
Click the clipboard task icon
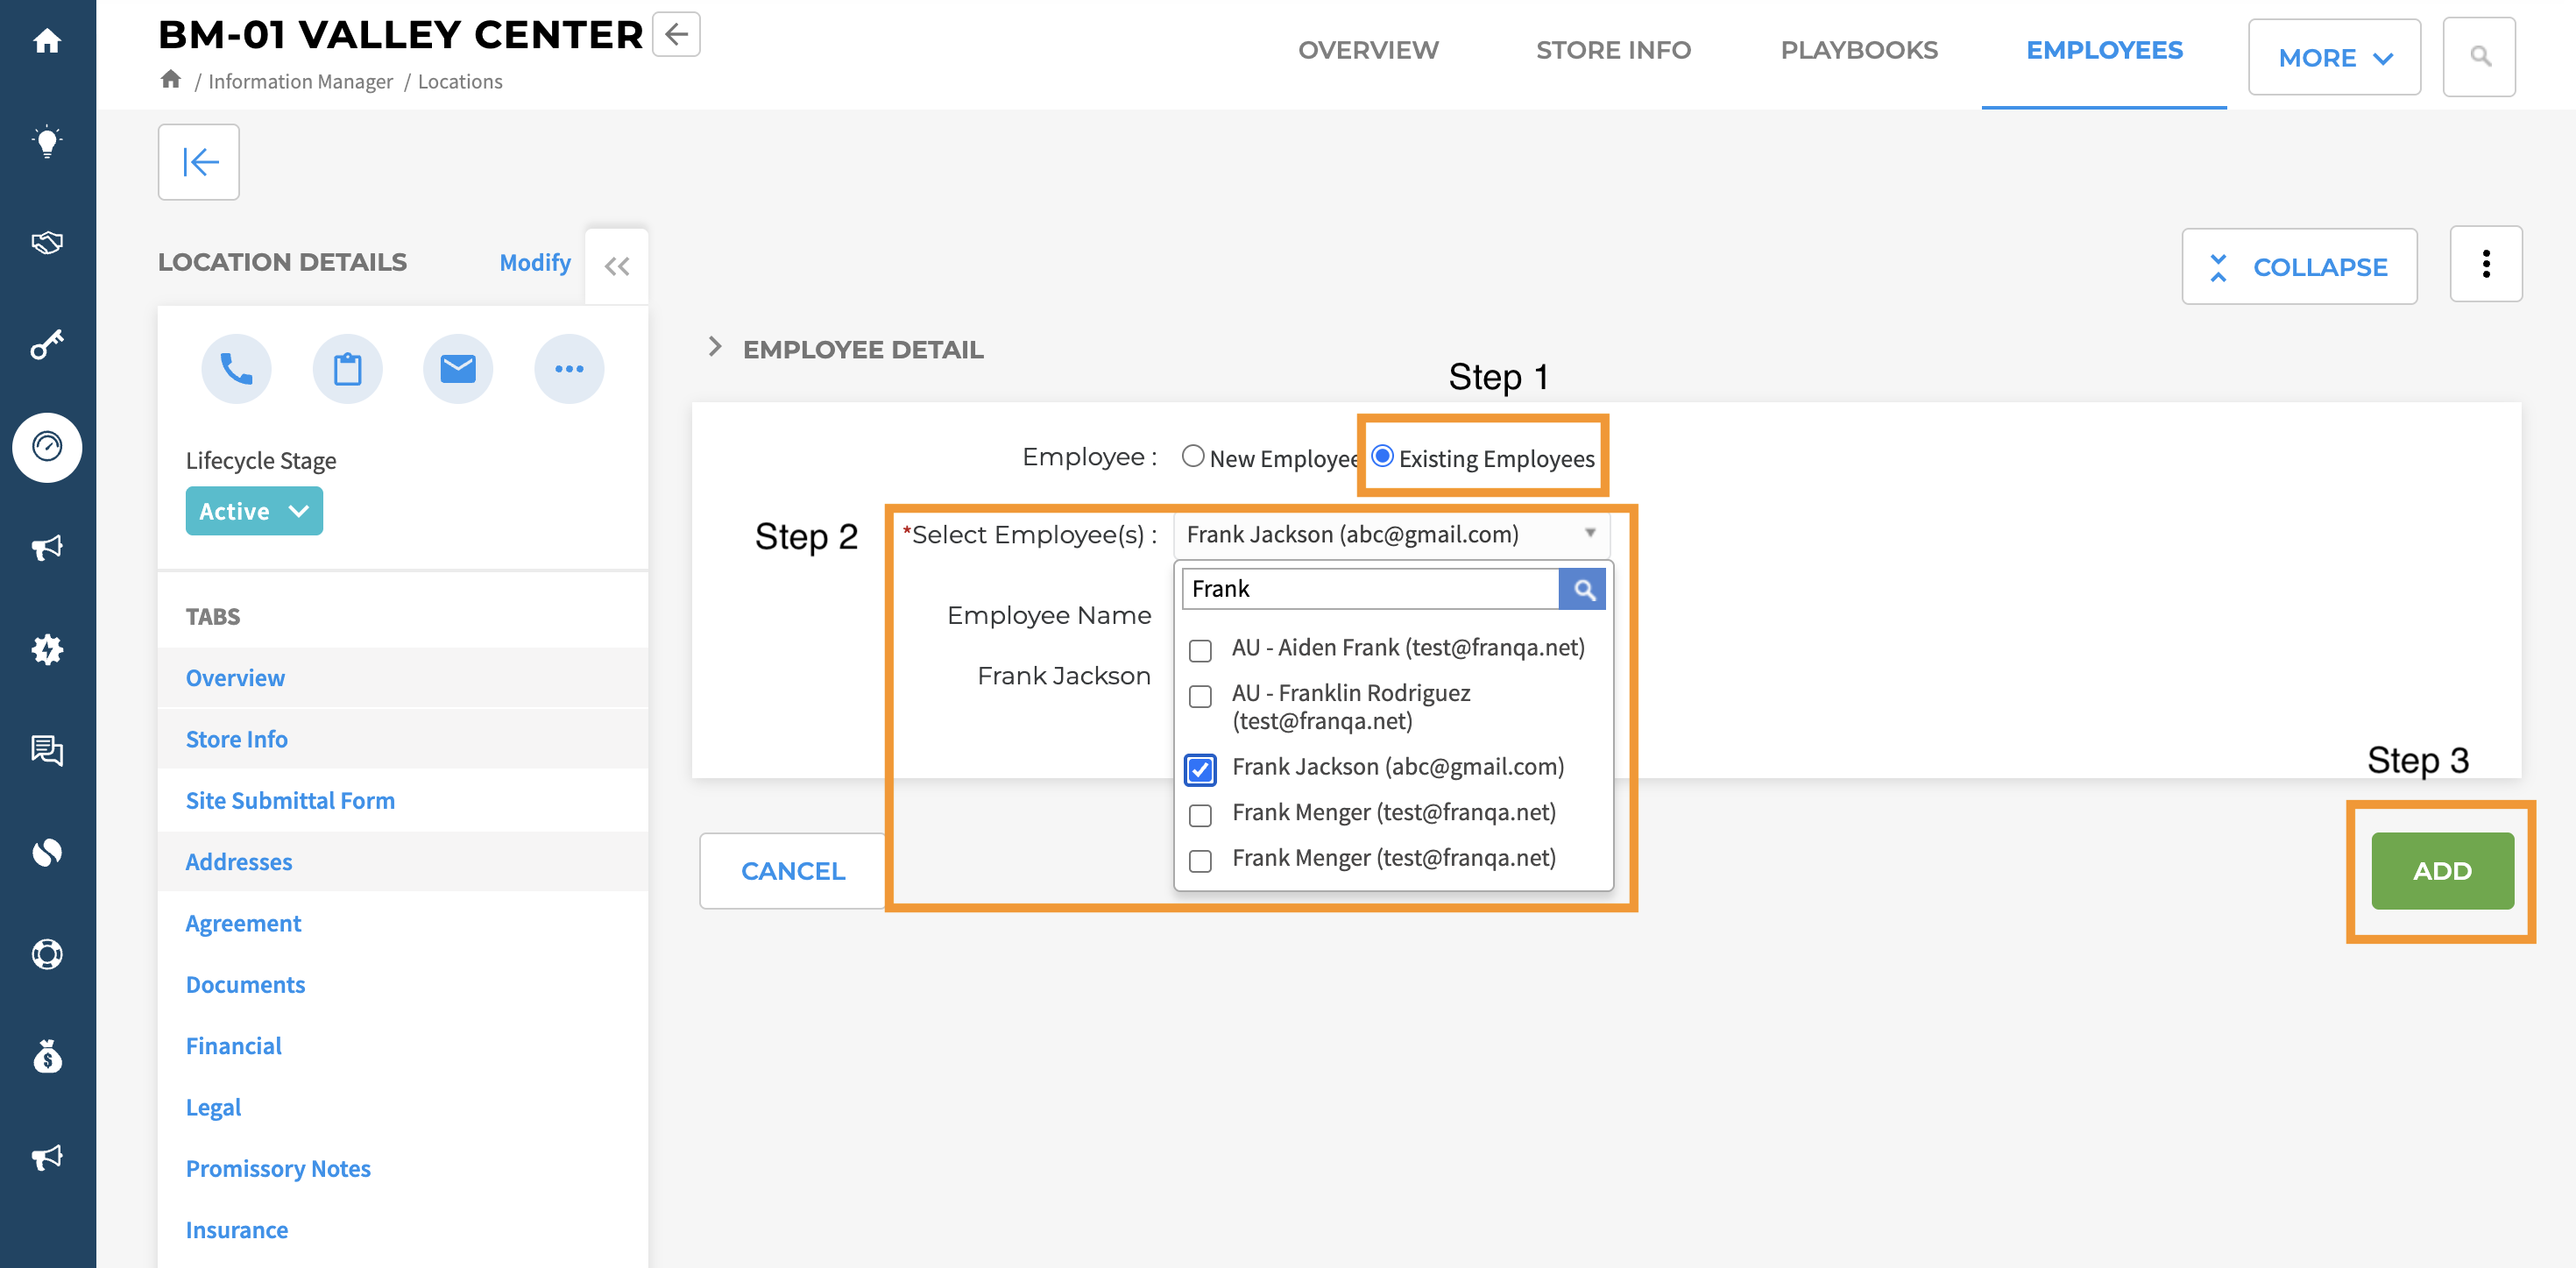coord(347,369)
